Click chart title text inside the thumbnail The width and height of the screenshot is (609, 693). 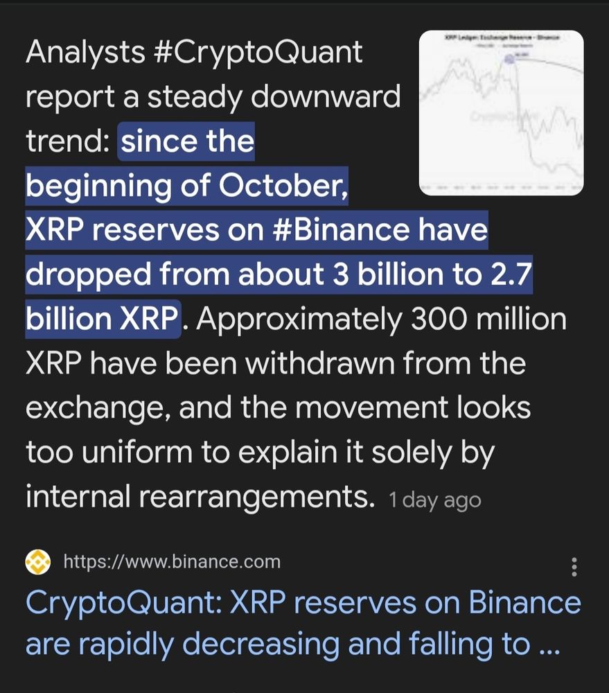tap(502, 37)
